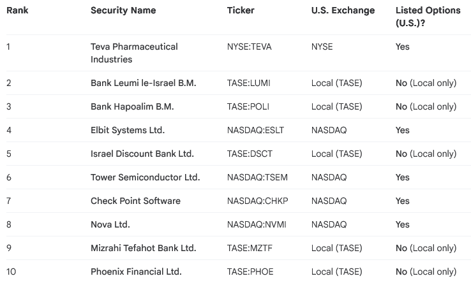Select the Check Point Software cell
Viewport: 471px width, 283px height.
click(135, 201)
